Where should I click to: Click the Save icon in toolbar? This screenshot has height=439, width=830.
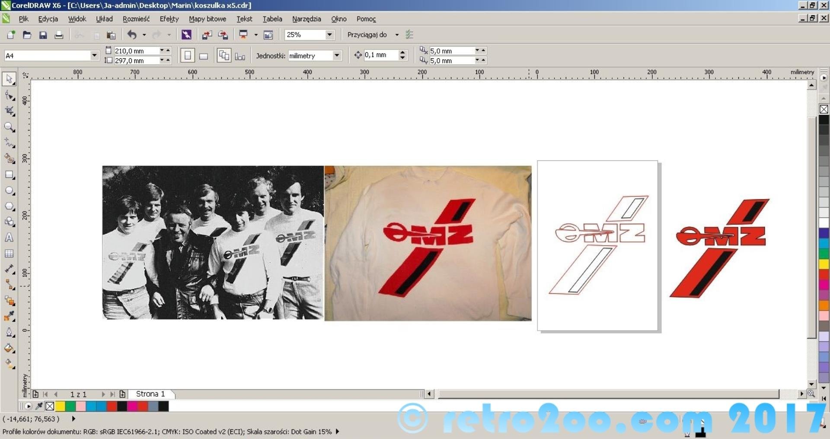pos(43,35)
